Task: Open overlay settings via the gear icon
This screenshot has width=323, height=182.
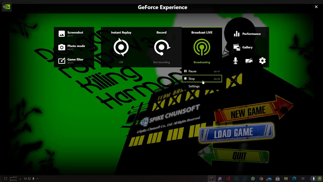Action: pyautogui.click(x=262, y=61)
